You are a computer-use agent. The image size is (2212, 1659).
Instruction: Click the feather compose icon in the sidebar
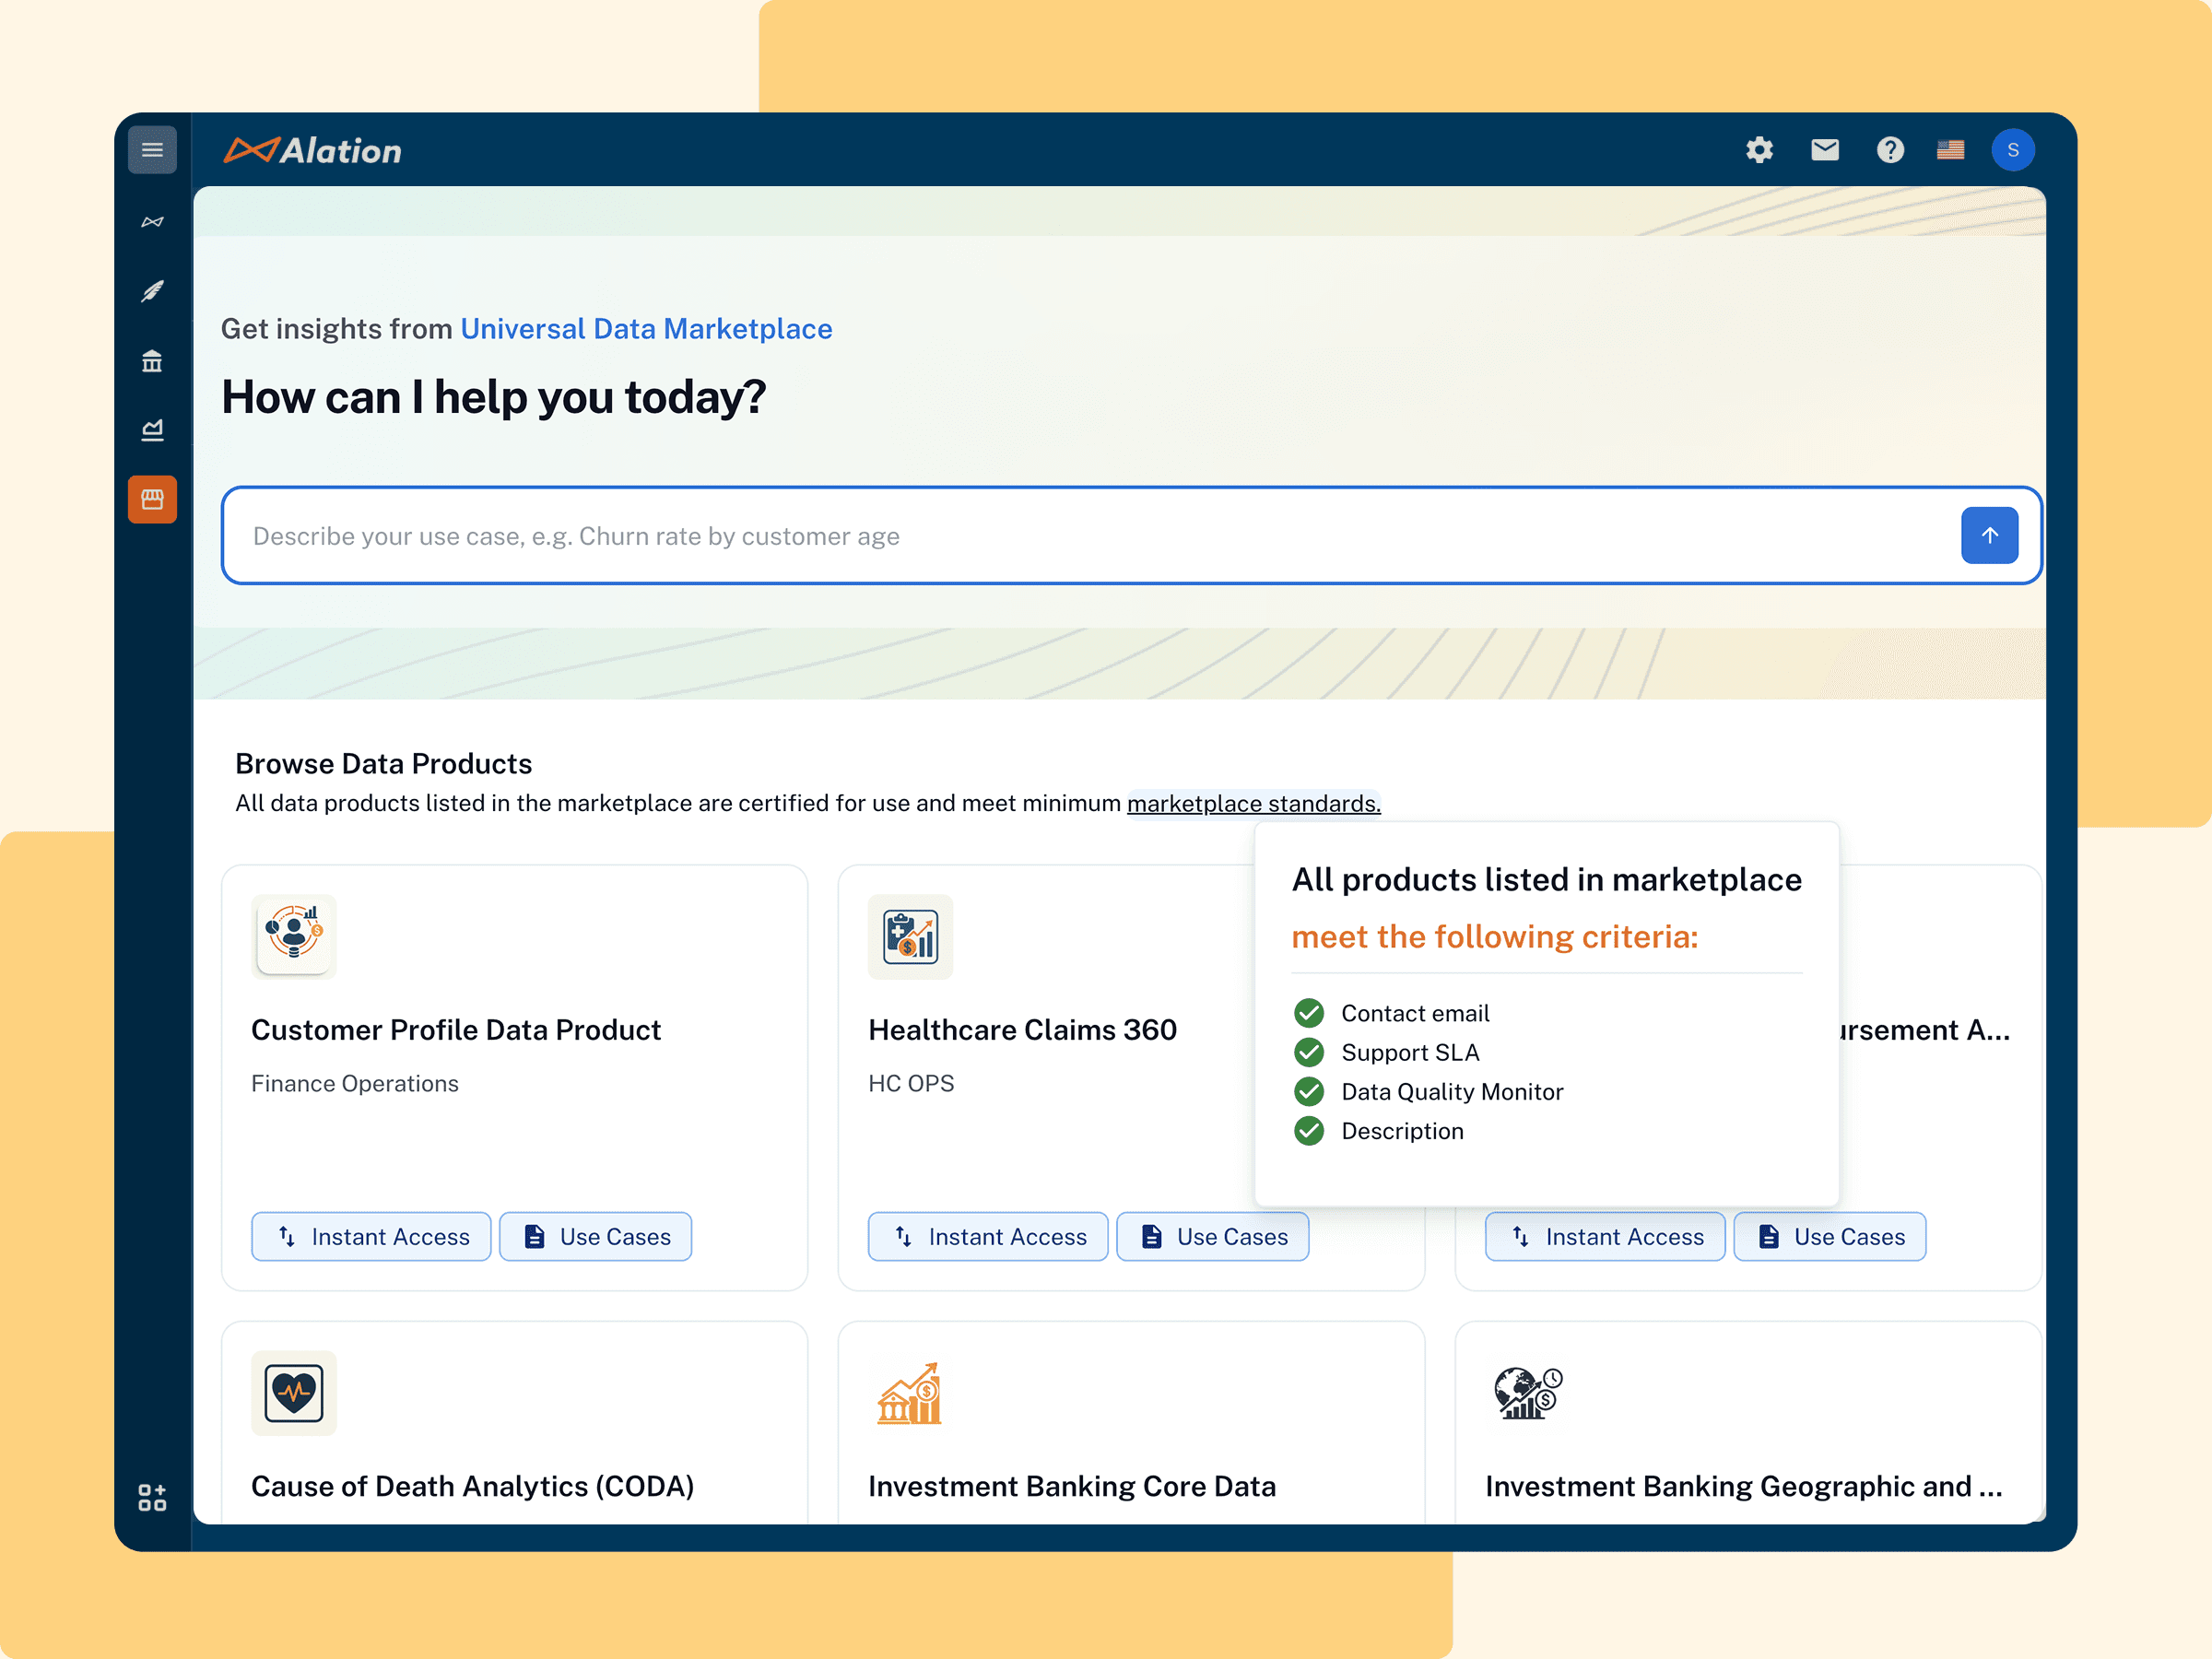[152, 291]
